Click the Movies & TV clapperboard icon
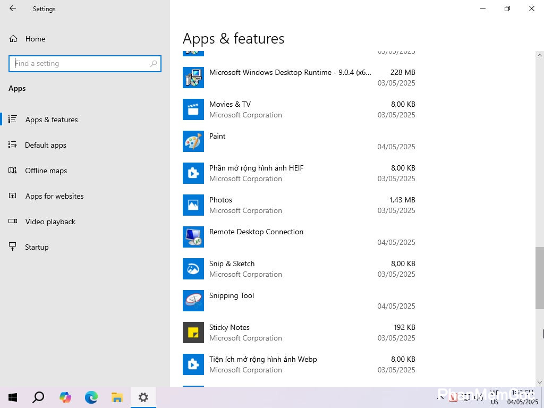544x408 pixels. point(193,109)
